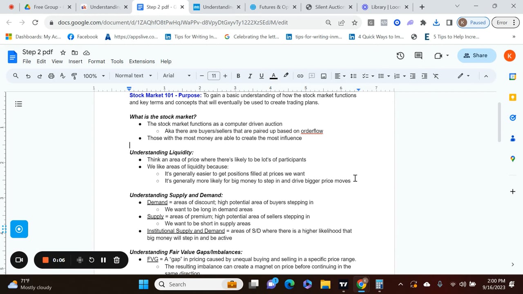Open the Facebook bookmark
Viewport: 523px width, 294px height.
[83, 36]
